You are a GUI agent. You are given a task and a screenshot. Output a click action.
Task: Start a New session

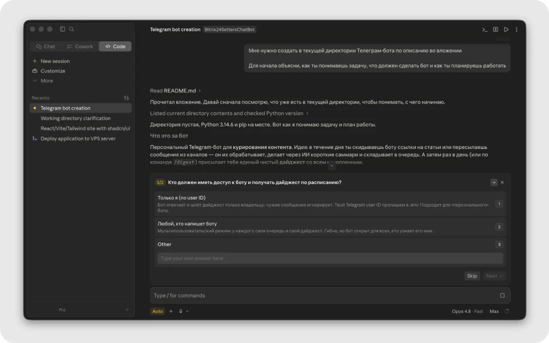[x=51, y=61]
